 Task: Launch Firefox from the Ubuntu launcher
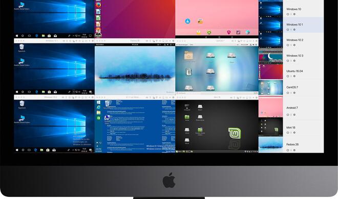98,5
